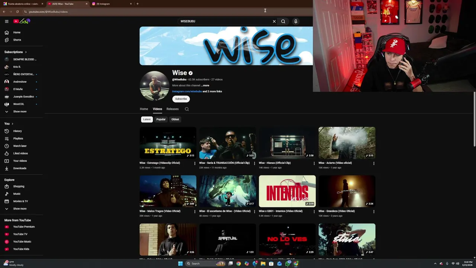Screen dimensions: 476x268
Task: Open options for Wise - Estratego video
Action: coord(194,163)
